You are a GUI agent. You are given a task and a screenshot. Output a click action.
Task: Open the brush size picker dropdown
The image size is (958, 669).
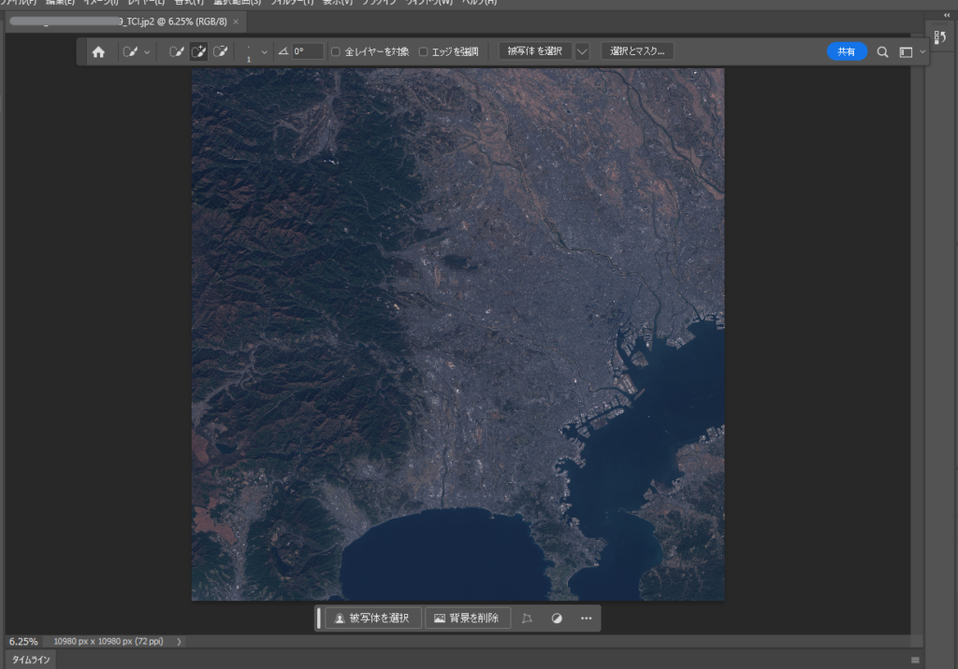click(264, 52)
